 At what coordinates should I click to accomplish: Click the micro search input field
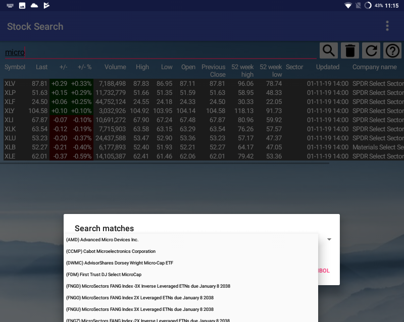[161, 52]
